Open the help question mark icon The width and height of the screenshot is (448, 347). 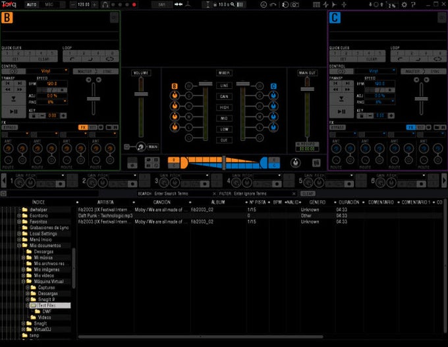click(413, 5)
